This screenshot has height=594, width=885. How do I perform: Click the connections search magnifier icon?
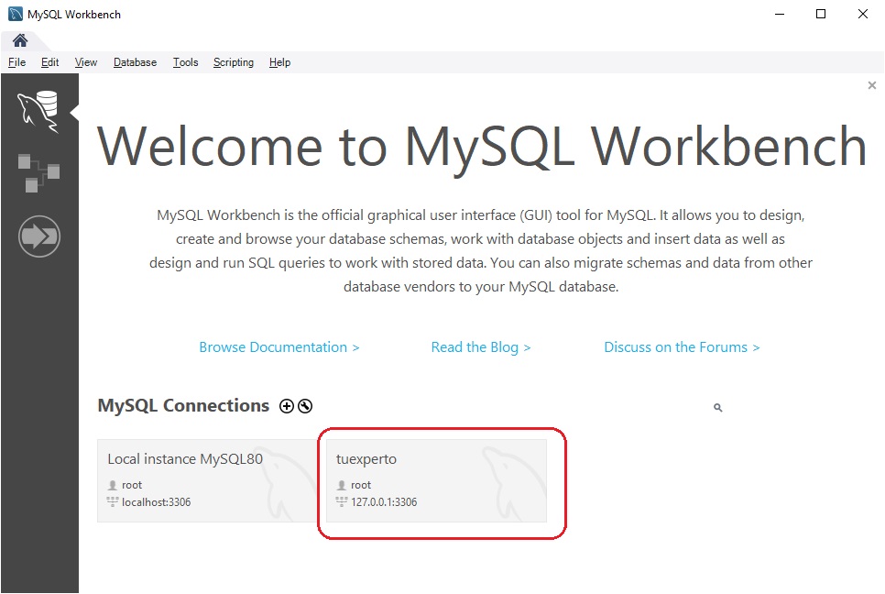[x=717, y=408]
